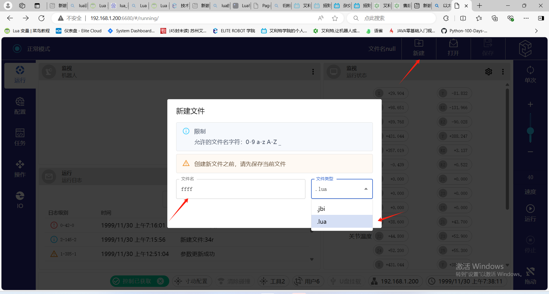Click the 文件名 text input field
The height and width of the screenshot is (294, 549).
(240, 189)
